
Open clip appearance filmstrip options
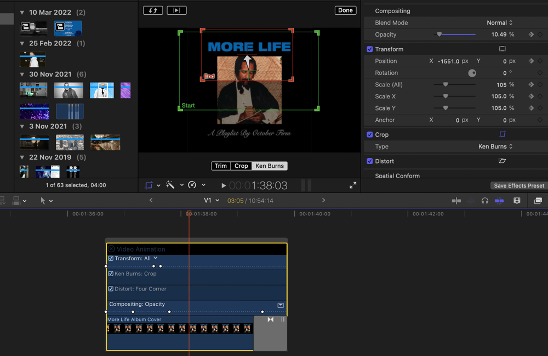pos(517,201)
